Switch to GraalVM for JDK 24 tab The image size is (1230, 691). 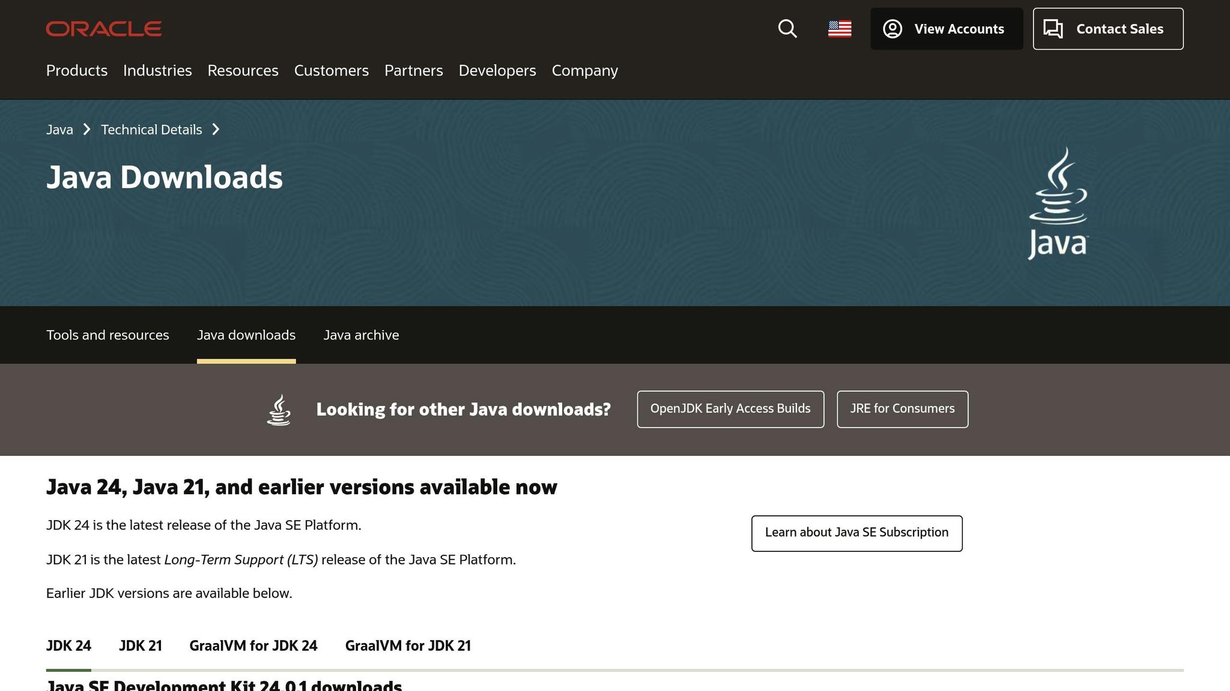(x=253, y=646)
